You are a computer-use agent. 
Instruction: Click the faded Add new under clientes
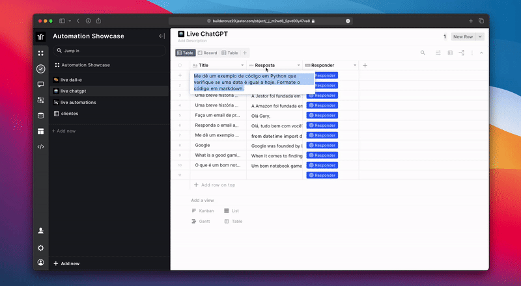(x=64, y=131)
